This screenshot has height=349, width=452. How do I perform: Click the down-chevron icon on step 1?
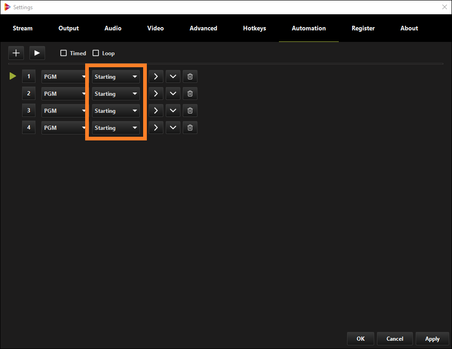[x=173, y=76]
